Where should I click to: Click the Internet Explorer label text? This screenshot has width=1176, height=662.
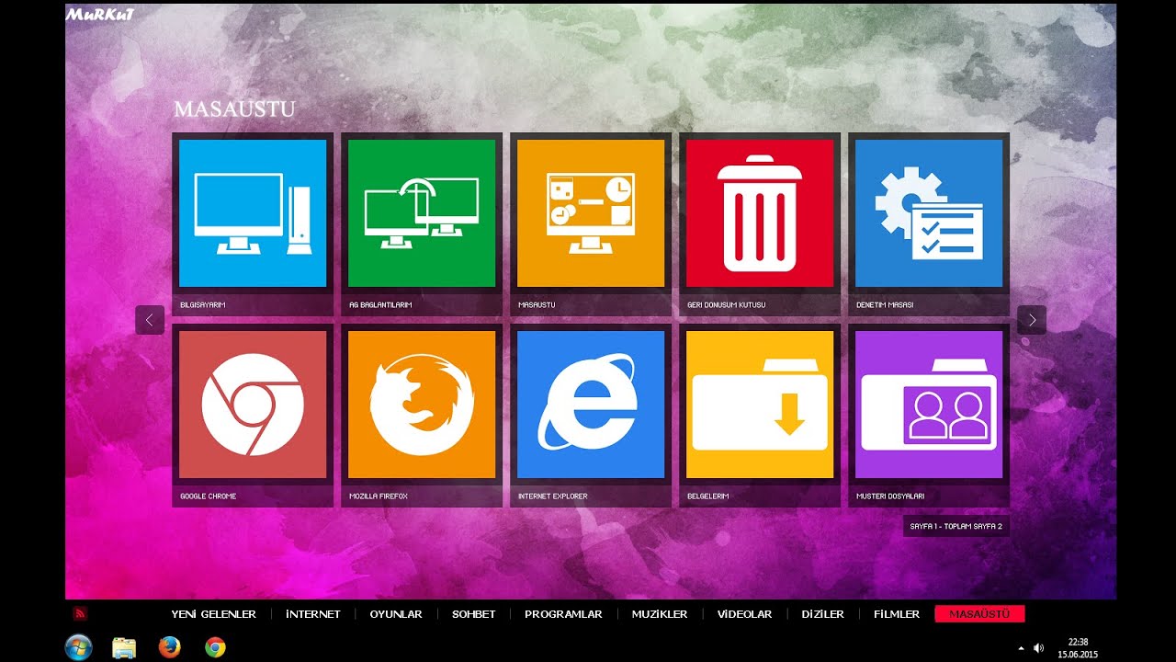point(553,496)
